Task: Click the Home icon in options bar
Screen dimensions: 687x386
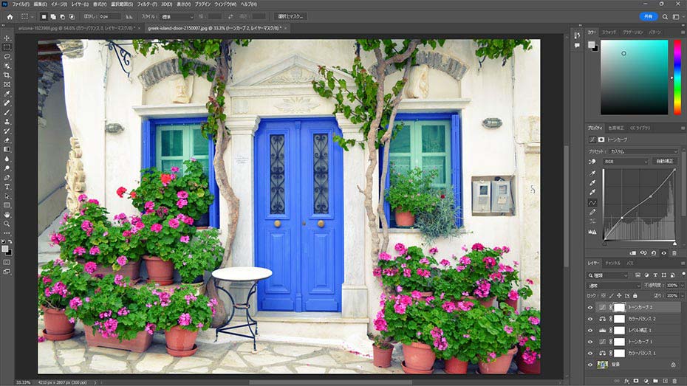Action: click(x=10, y=15)
